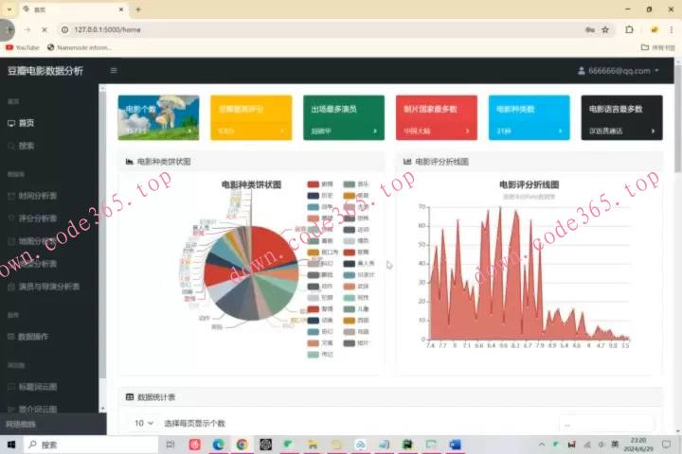682x454 pixels.
Task: Click the 电影种类饼状图 panel header icon
Action: click(129, 162)
